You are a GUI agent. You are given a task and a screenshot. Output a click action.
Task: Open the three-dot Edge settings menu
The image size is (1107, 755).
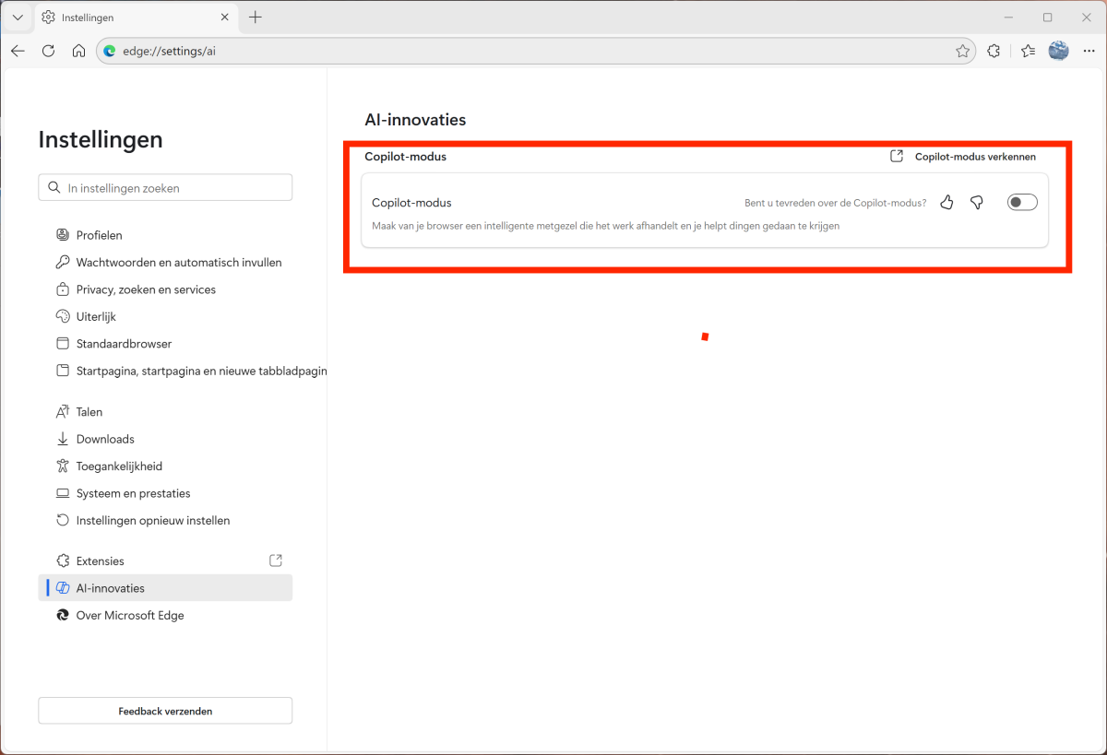coord(1089,52)
